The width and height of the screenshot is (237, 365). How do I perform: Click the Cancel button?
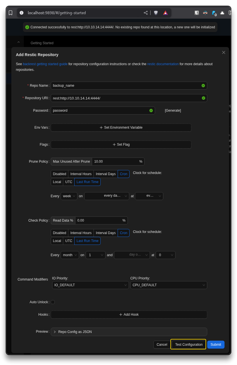click(162, 345)
